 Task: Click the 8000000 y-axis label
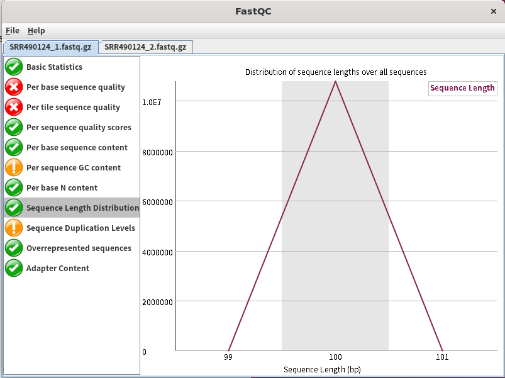pos(157,153)
